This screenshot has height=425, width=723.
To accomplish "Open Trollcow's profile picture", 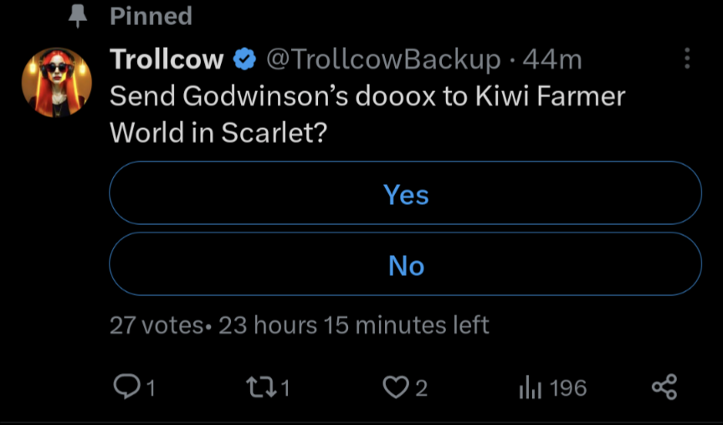I will 56,81.
